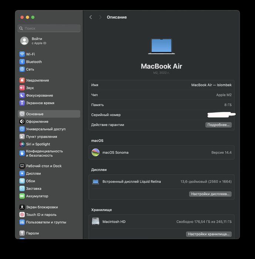Open Уведомления notifications icon

22,80
